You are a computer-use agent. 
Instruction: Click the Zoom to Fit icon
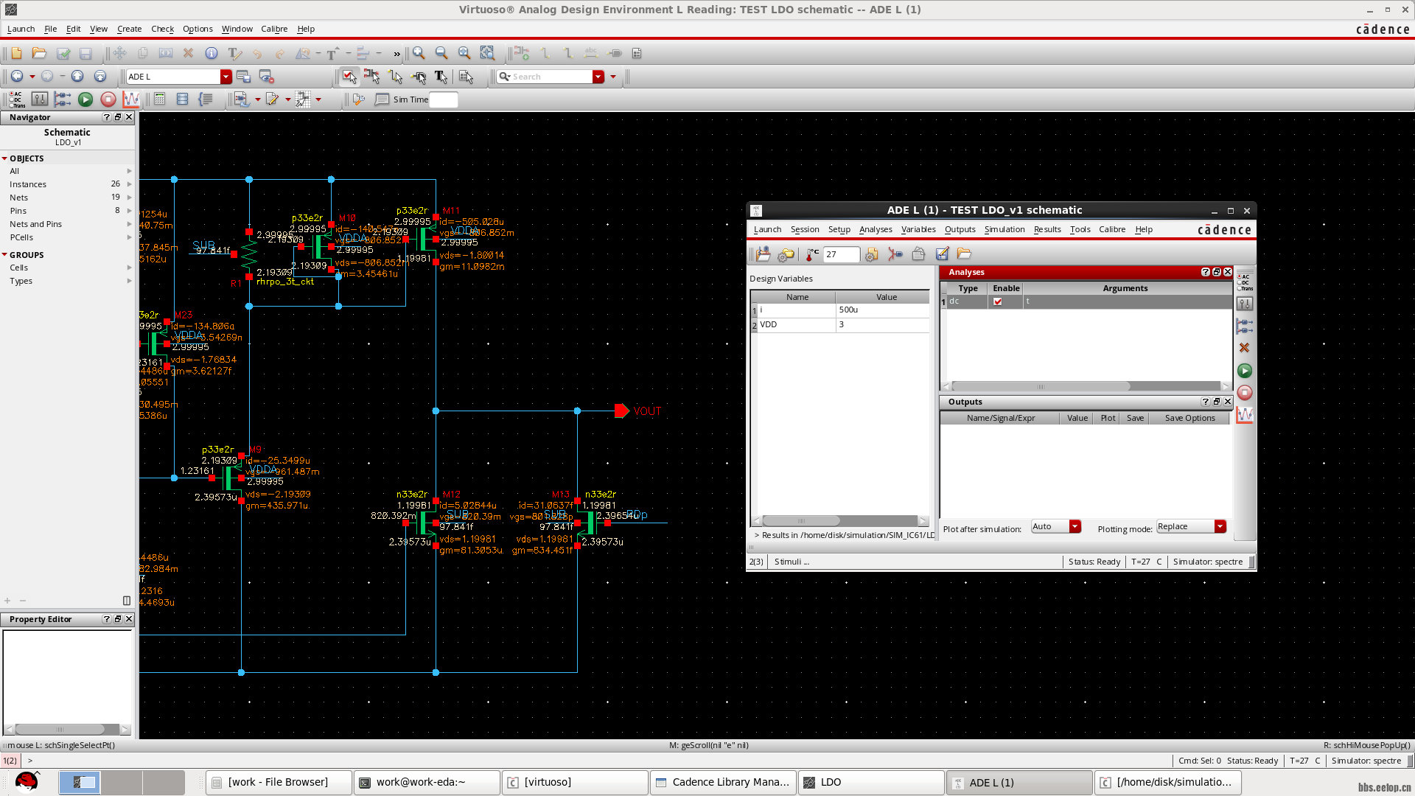pyautogui.click(x=464, y=53)
